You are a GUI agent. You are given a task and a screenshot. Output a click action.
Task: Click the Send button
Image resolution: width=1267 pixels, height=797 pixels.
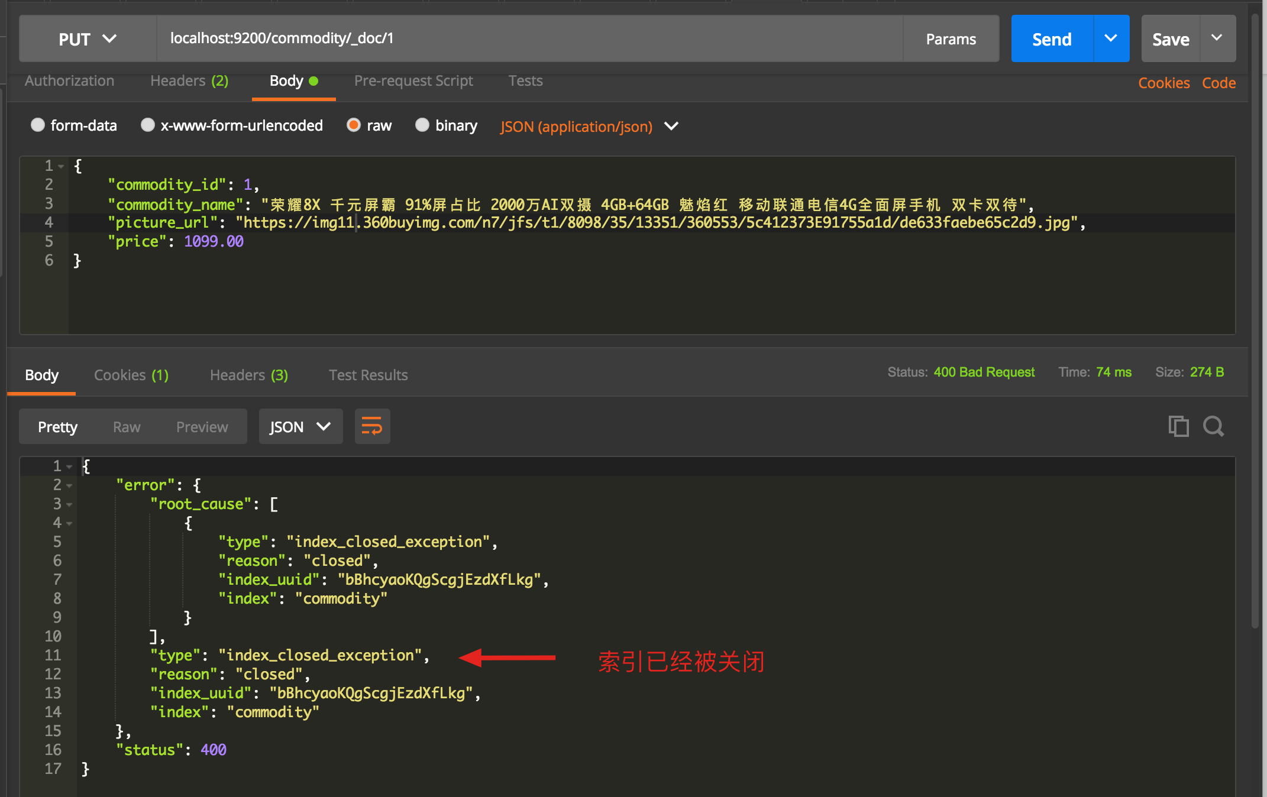[x=1052, y=39]
